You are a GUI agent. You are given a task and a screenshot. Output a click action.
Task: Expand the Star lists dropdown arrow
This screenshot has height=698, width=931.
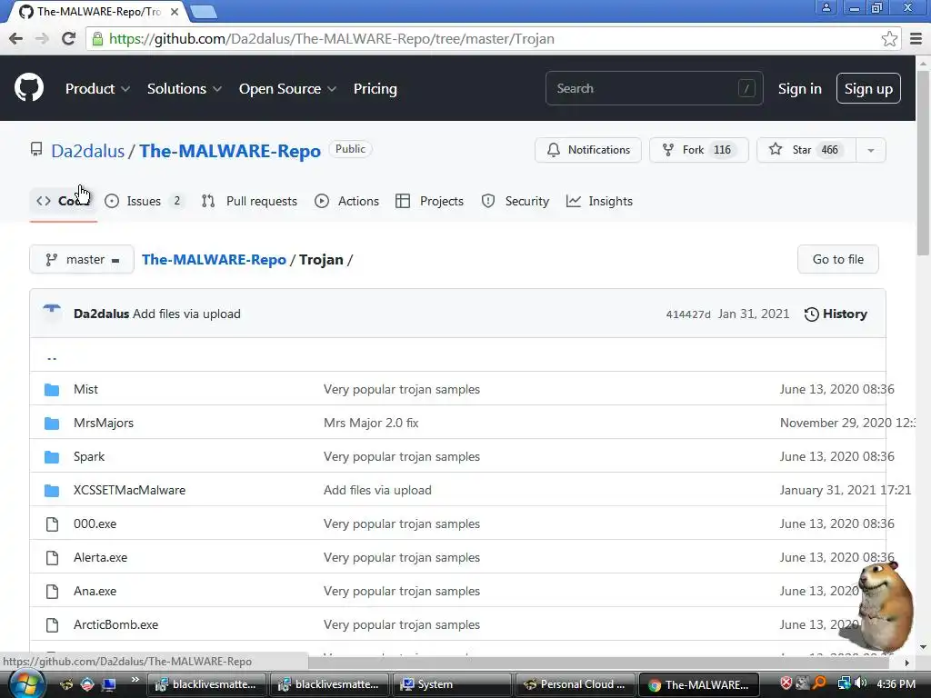pos(870,150)
